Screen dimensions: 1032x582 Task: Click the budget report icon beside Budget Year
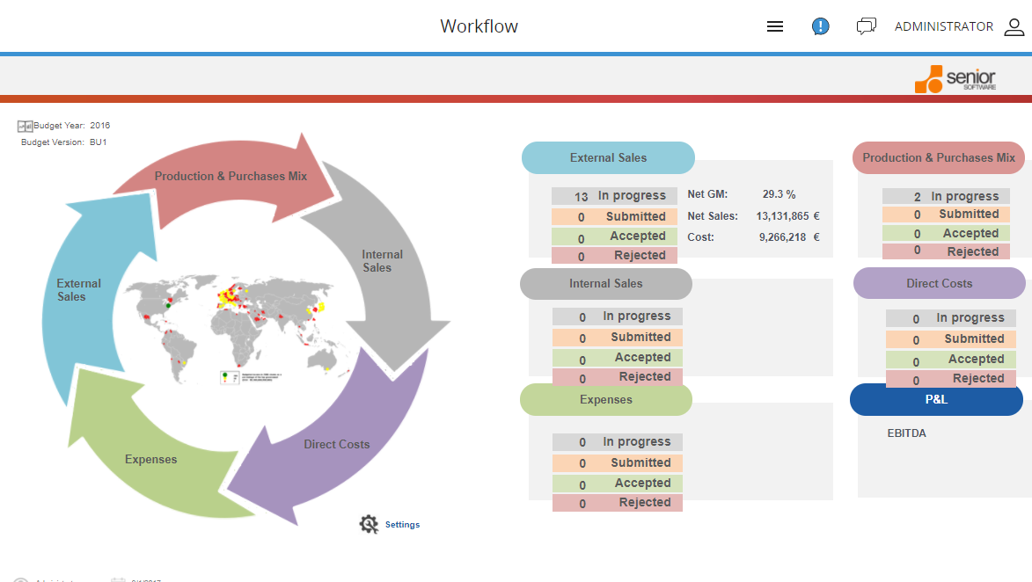click(x=24, y=124)
